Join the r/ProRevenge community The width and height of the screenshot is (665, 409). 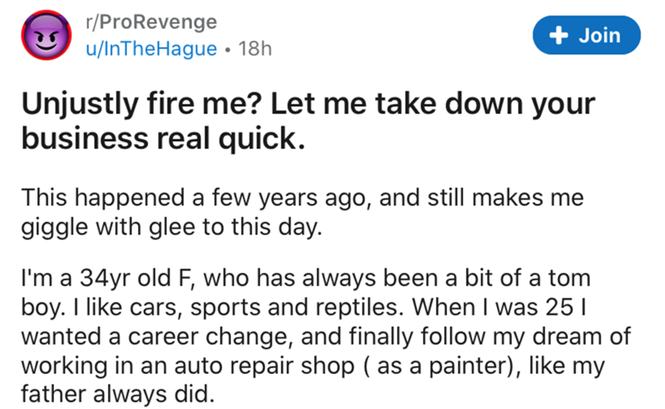tap(588, 35)
